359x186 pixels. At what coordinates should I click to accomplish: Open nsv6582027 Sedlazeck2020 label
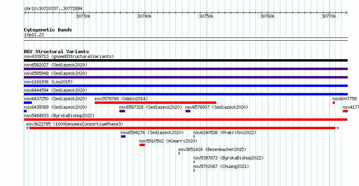56,65
